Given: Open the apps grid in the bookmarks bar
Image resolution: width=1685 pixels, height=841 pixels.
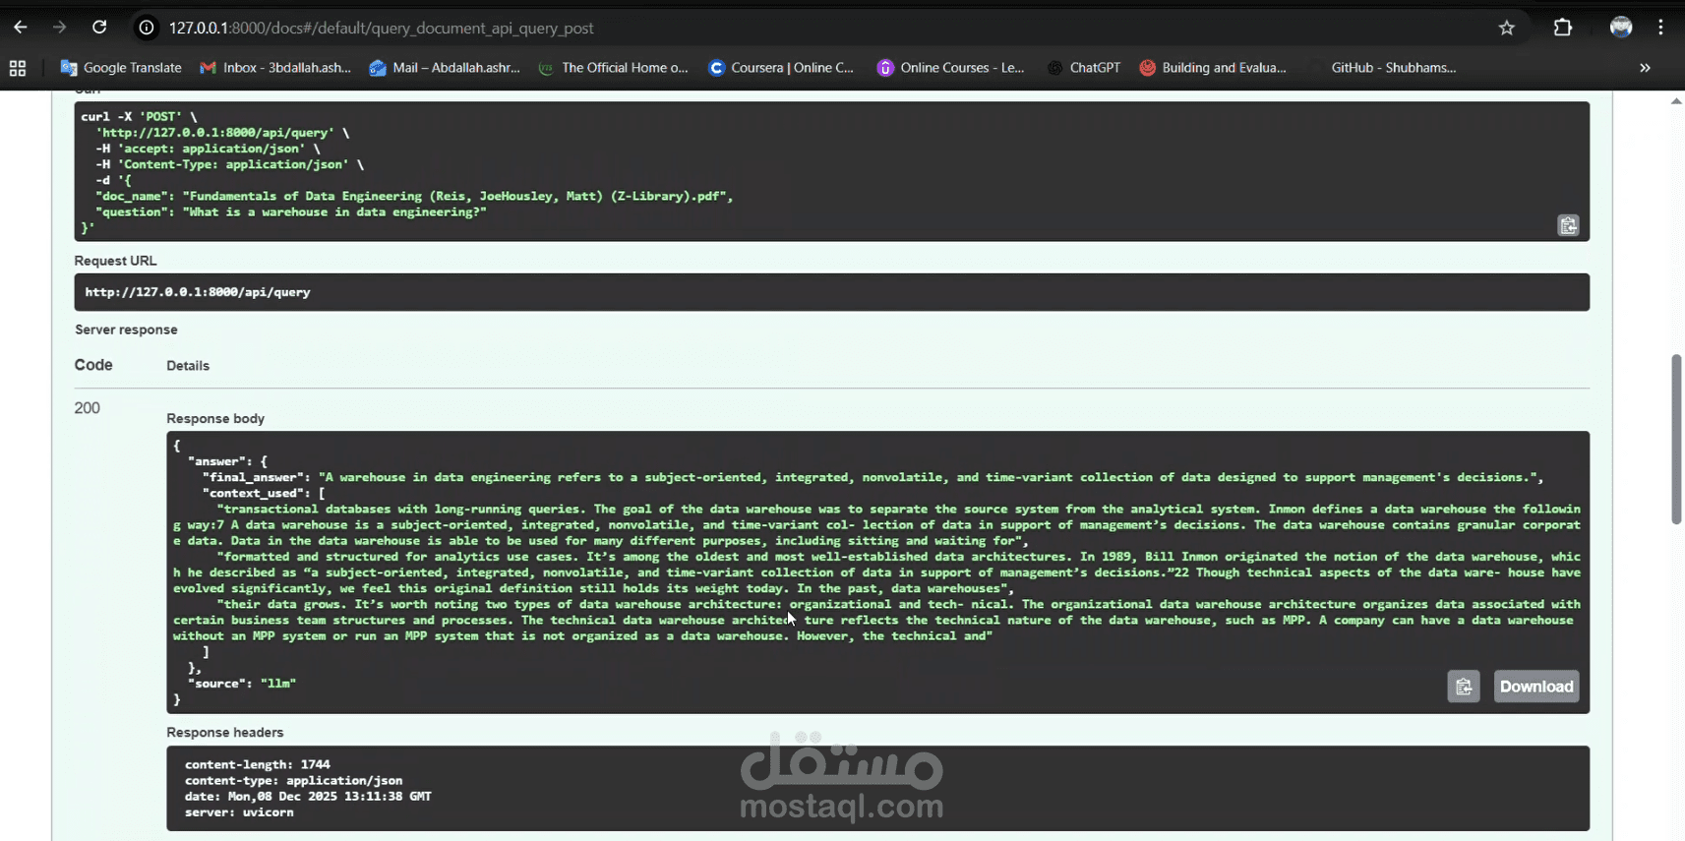Looking at the screenshot, I should pos(18,68).
